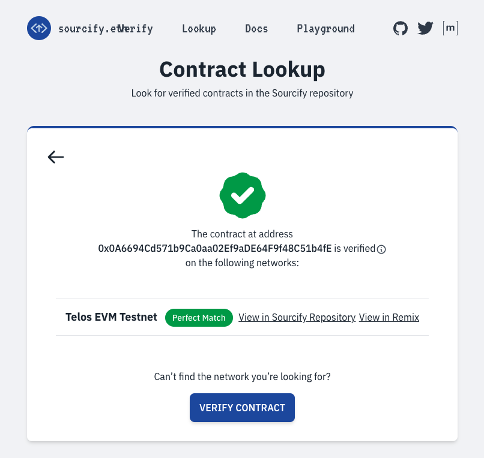Screen dimensions: 484x458
Task: Switch to the Lookup navigation item
Action: click(199, 29)
